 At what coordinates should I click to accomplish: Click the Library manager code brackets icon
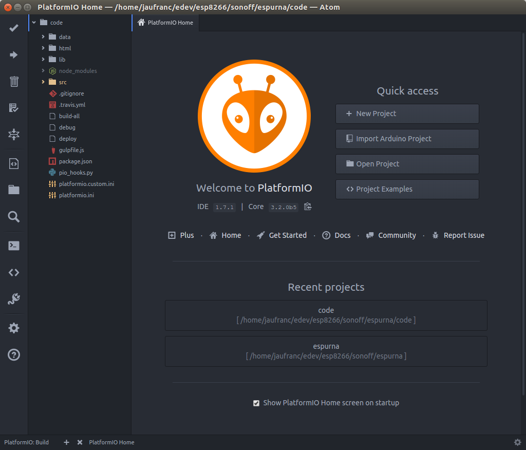click(14, 272)
